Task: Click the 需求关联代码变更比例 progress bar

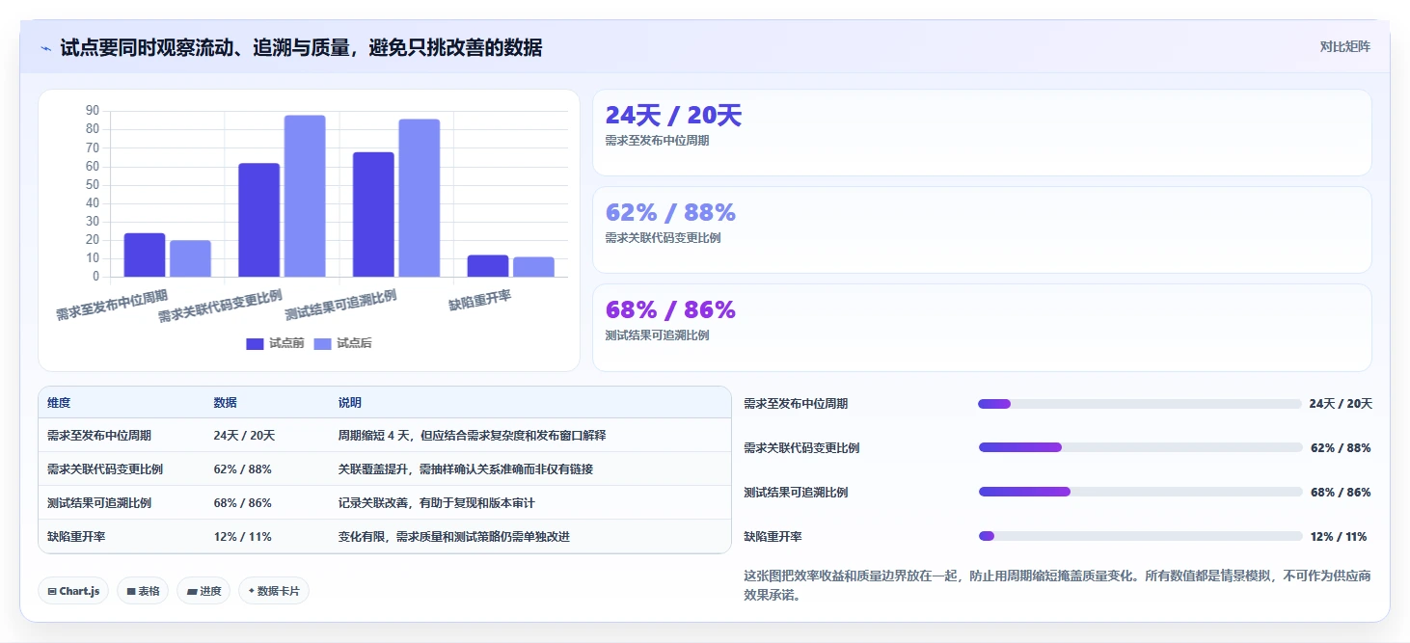Action: click(1140, 447)
